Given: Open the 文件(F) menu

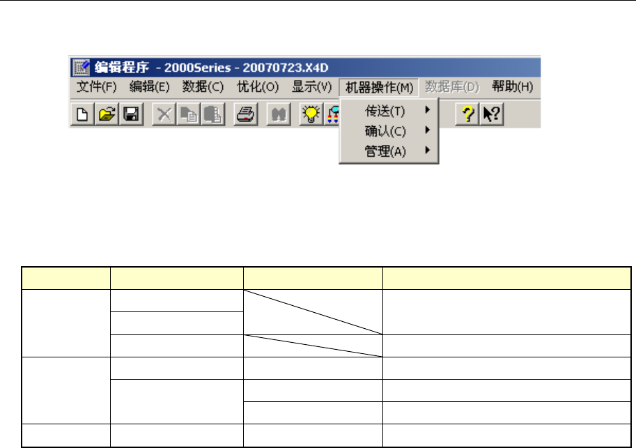Looking at the screenshot, I should (x=97, y=87).
